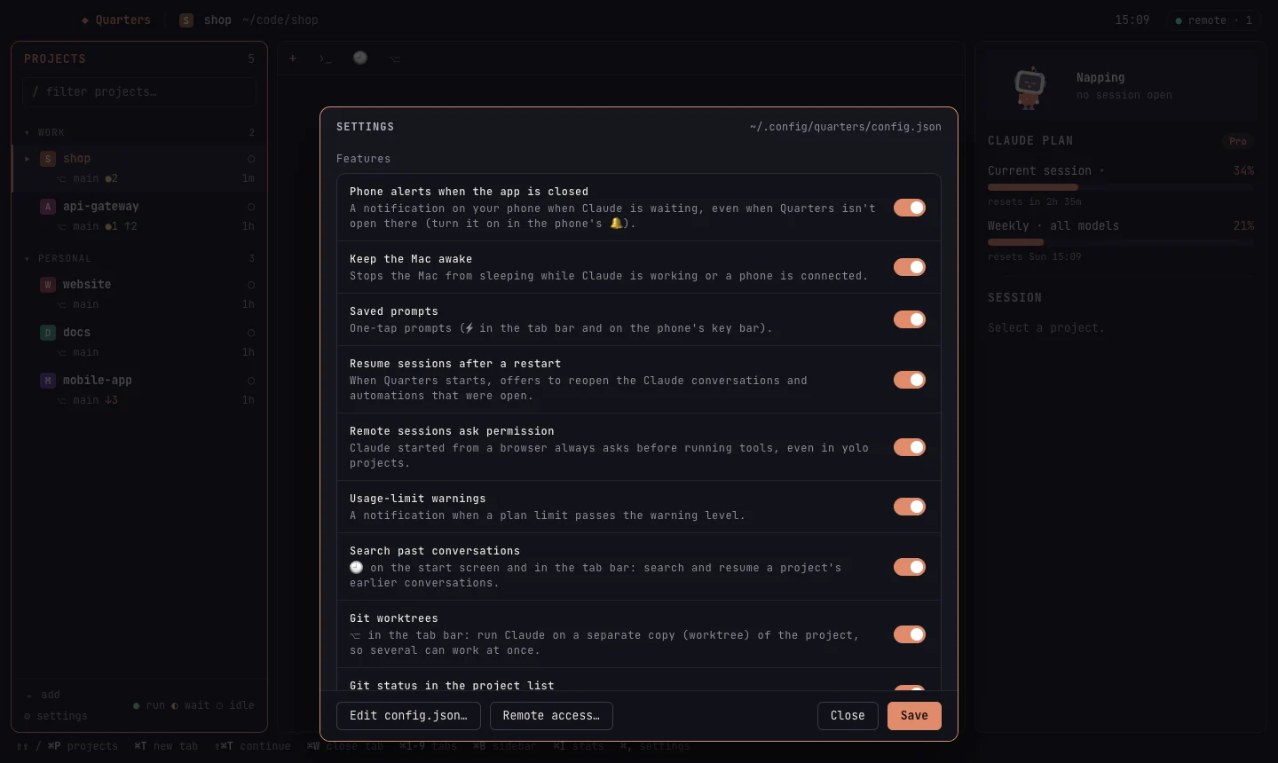Click the mobile-app status circle indicator

click(251, 381)
